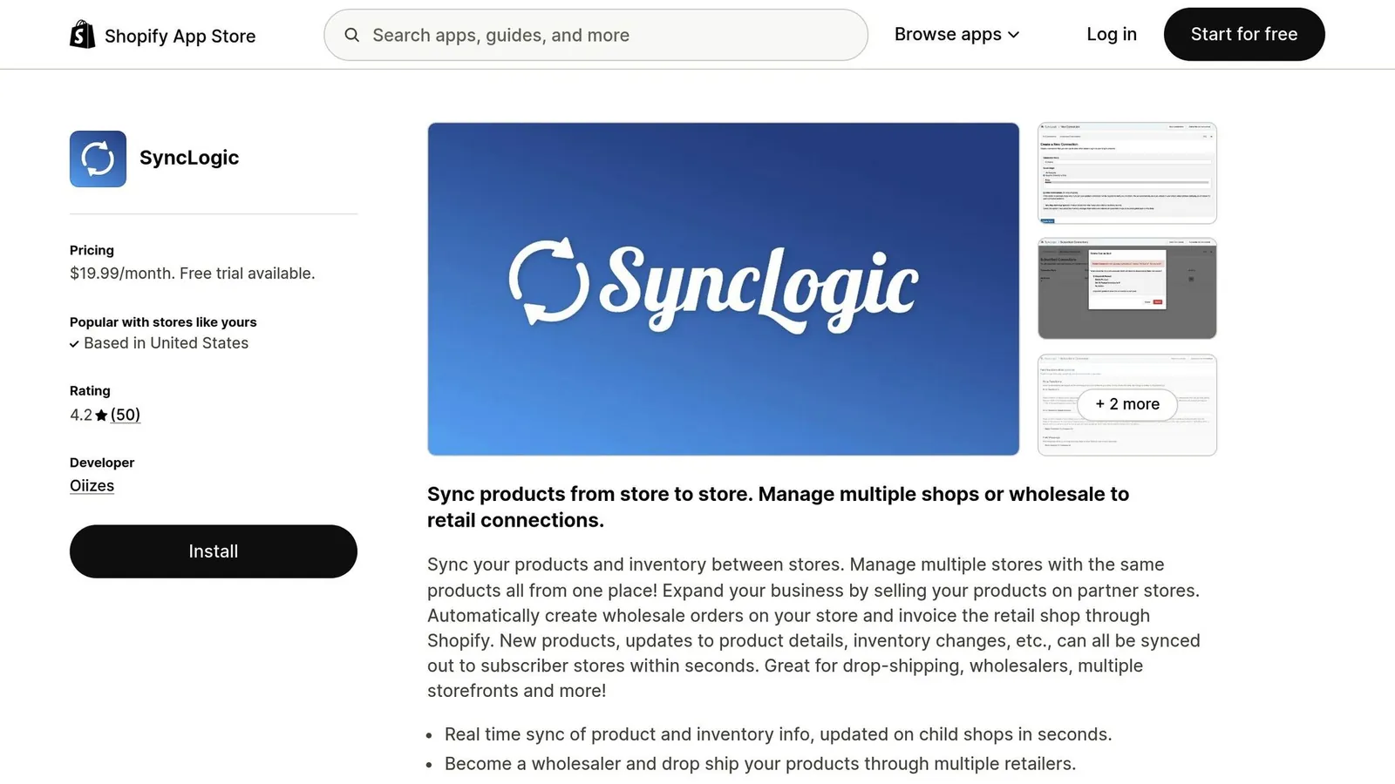Click the Popular with stores like yours label

pos(163,322)
